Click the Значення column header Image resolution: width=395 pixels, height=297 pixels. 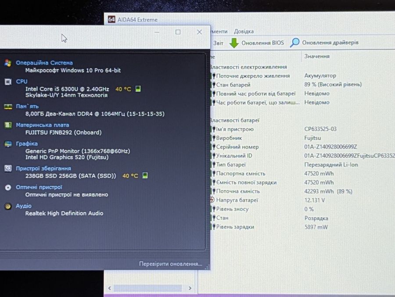[316, 56]
